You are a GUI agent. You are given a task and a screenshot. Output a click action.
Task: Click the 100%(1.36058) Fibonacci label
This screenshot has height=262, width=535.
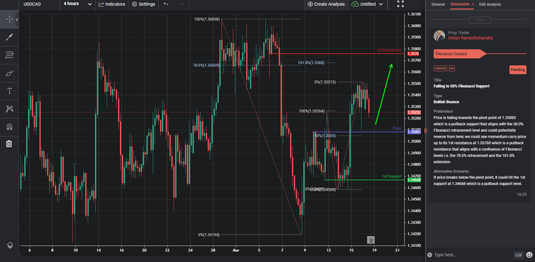[207, 20]
